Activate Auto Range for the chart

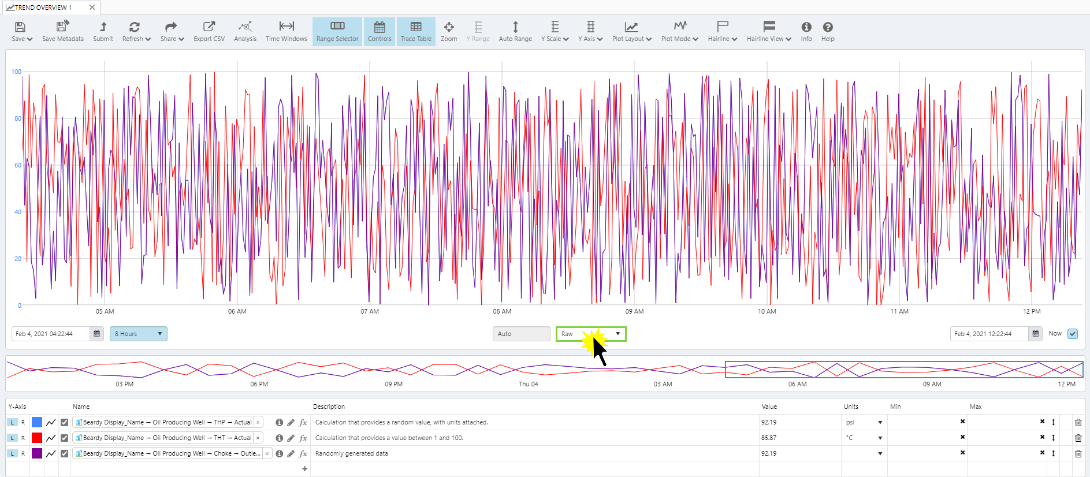click(515, 31)
